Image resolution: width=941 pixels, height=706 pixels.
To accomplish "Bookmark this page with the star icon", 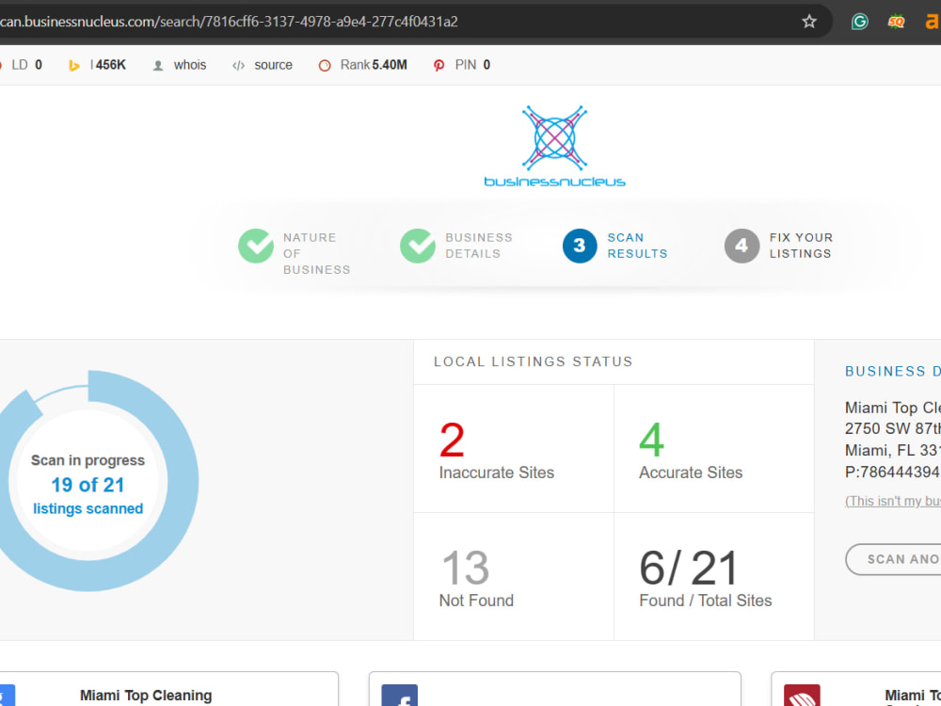I will [x=809, y=22].
